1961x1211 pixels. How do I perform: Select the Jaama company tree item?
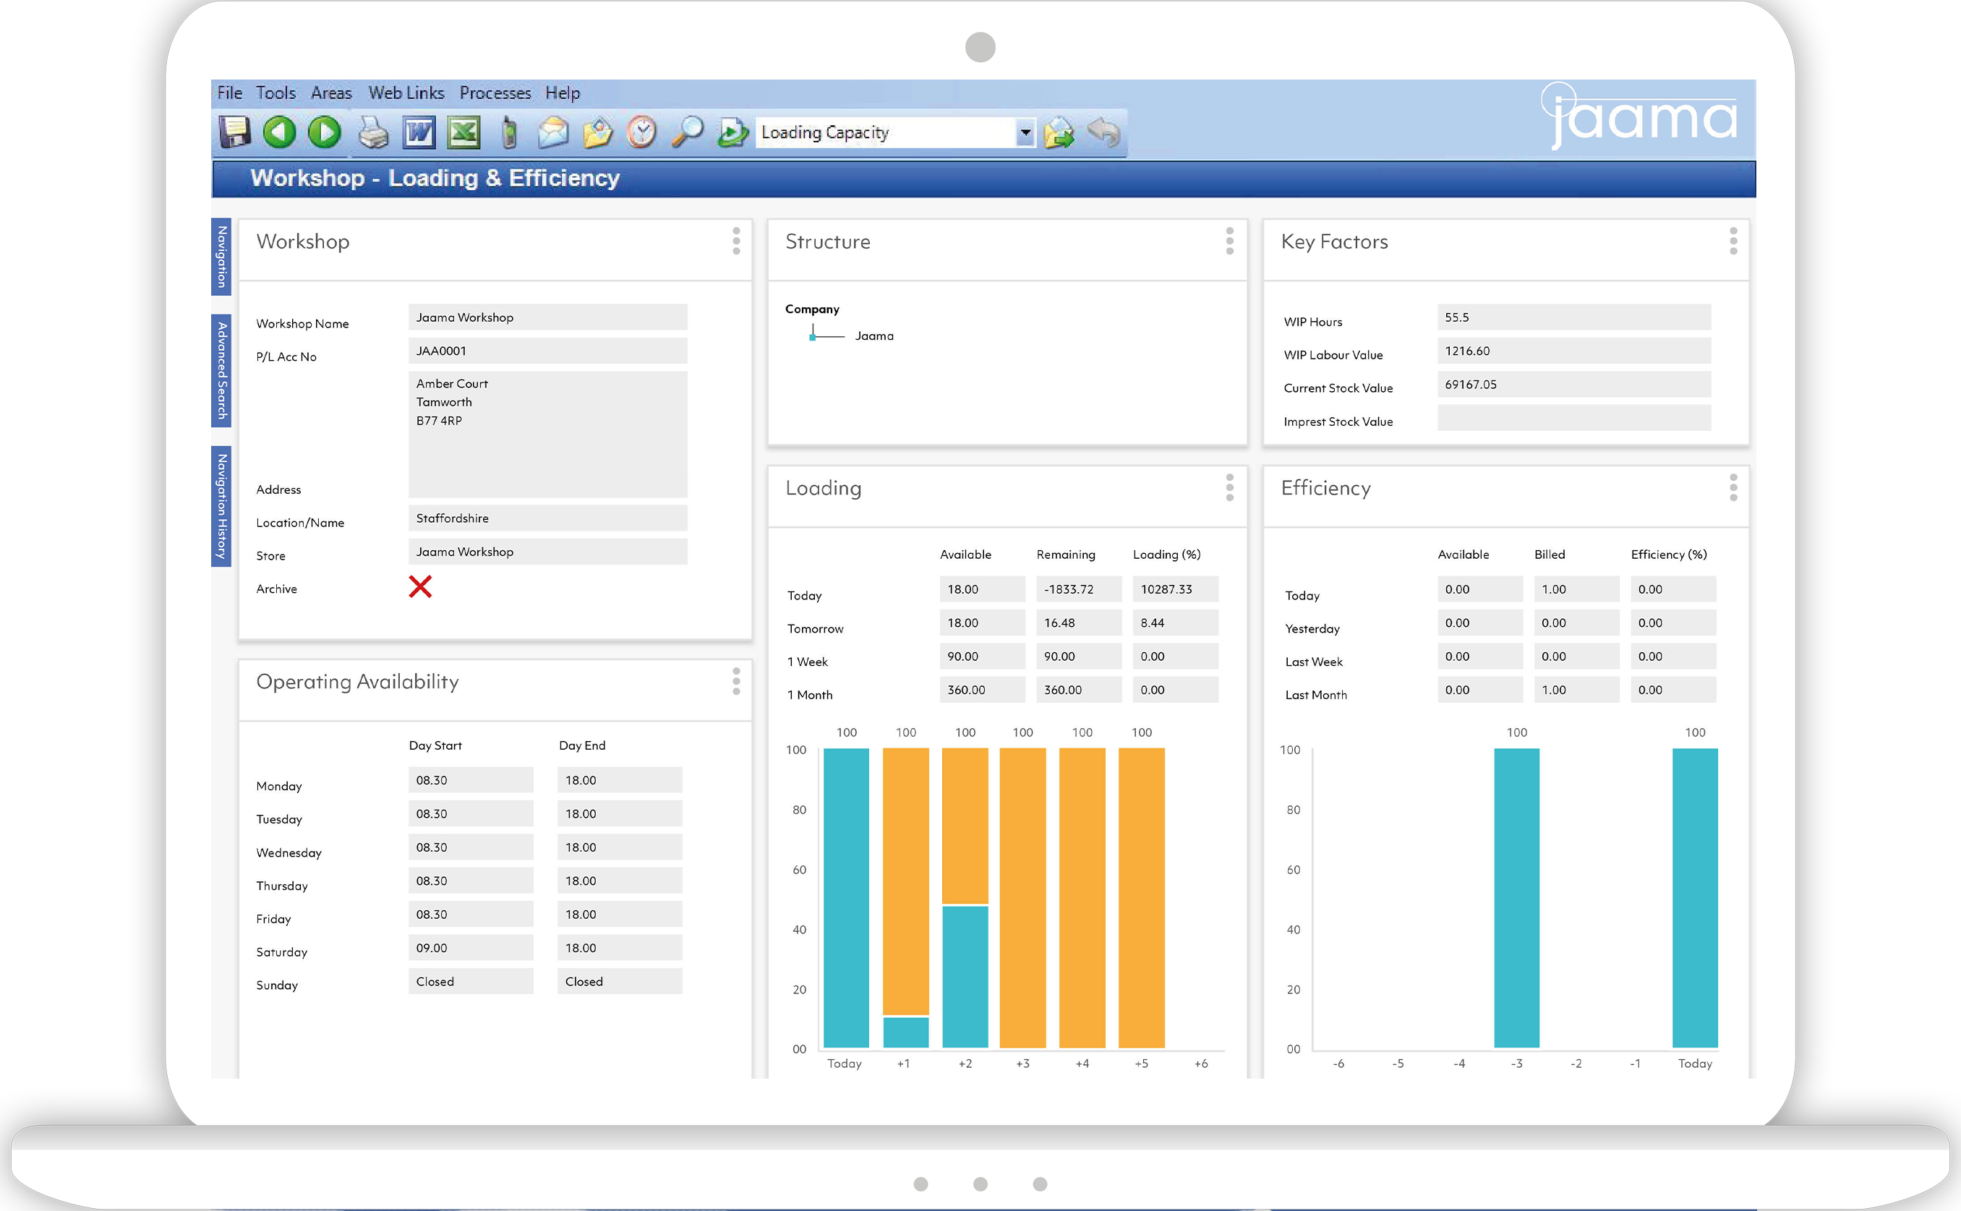pos(876,336)
